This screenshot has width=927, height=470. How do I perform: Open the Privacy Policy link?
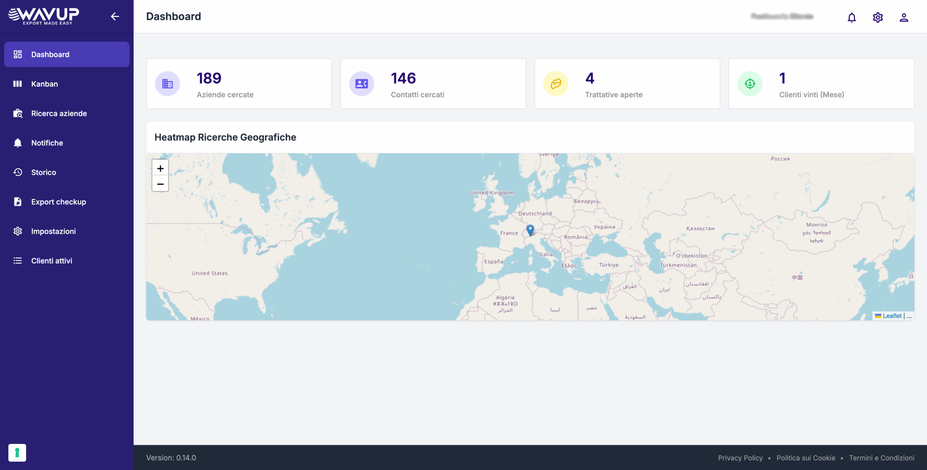tap(740, 458)
